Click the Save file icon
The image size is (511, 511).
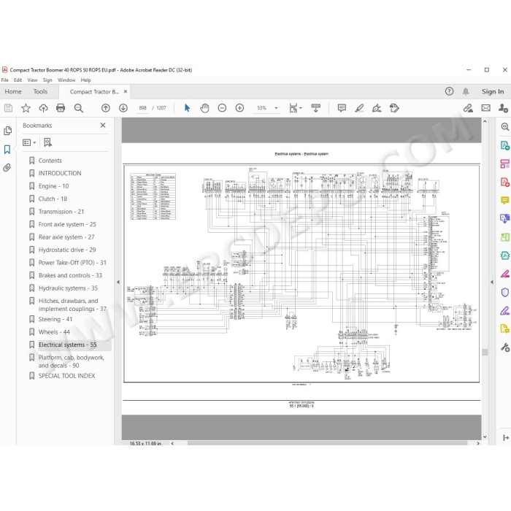coord(8,108)
